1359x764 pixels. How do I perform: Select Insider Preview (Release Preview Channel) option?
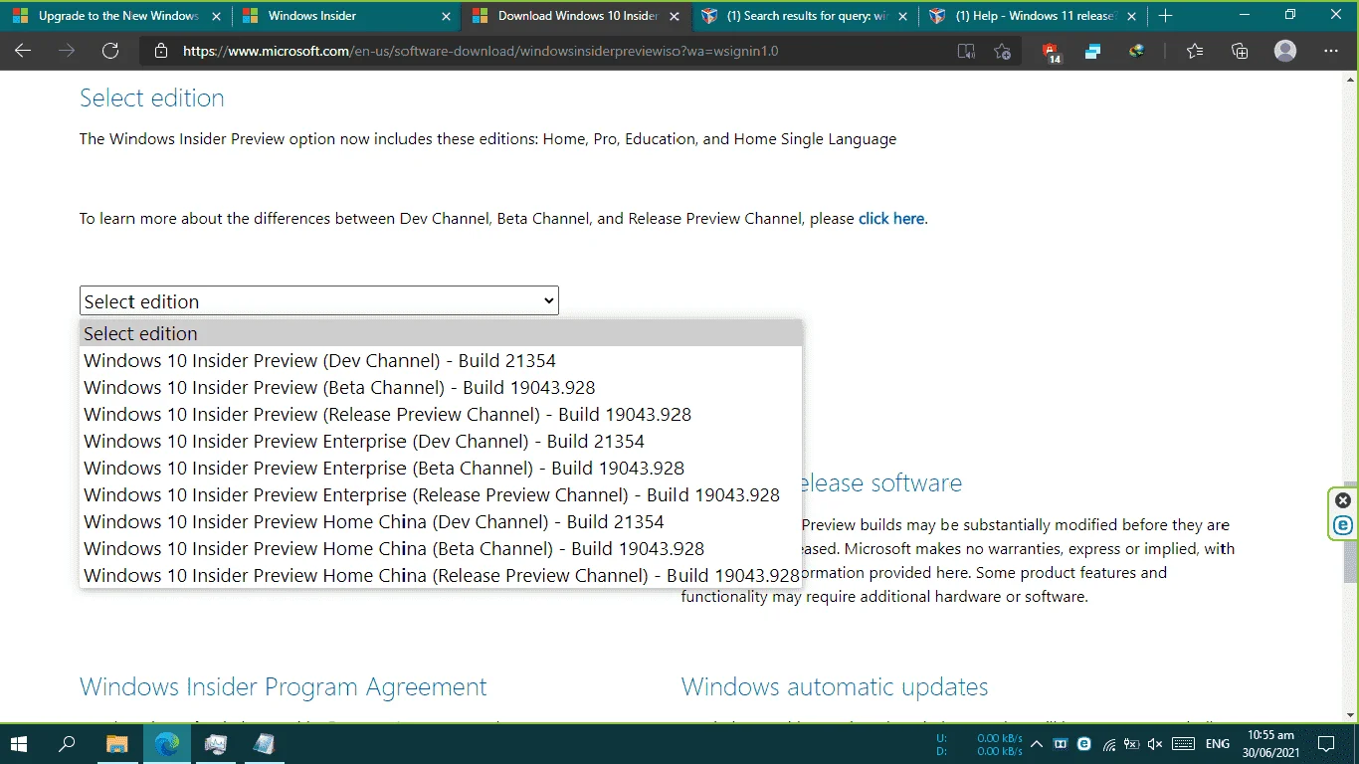click(x=441, y=414)
